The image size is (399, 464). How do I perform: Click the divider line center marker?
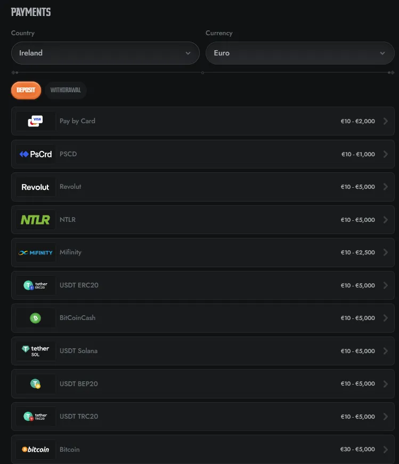(x=202, y=73)
